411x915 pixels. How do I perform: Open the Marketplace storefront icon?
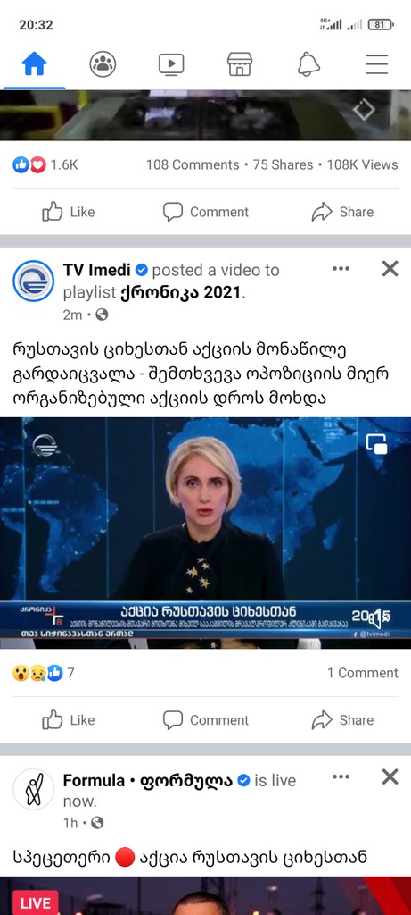click(x=240, y=63)
